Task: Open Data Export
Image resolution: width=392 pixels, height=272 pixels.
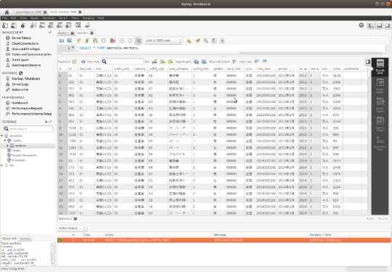Action: [20, 60]
